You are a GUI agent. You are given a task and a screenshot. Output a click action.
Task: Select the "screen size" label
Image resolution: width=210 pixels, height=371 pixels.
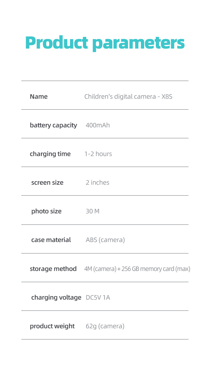coord(47,183)
